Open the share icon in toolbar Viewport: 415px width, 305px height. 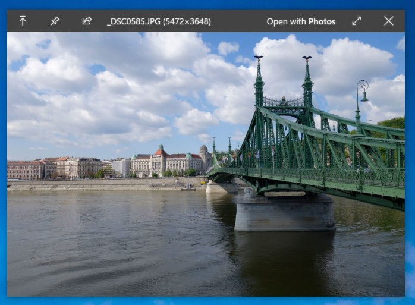click(87, 21)
